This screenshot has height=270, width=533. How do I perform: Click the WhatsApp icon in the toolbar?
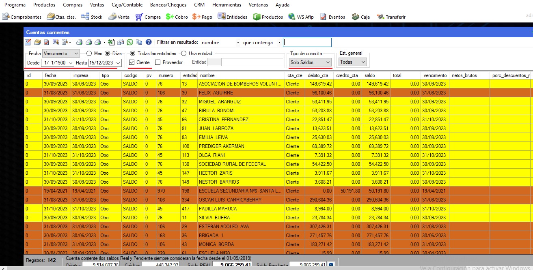[x=130, y=42]
